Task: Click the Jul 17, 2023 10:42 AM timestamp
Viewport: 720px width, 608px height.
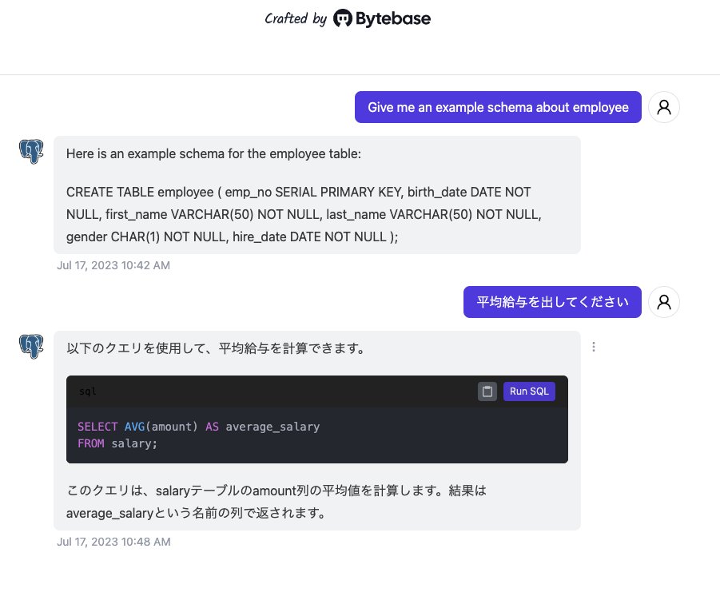Action: click(113, 265)
